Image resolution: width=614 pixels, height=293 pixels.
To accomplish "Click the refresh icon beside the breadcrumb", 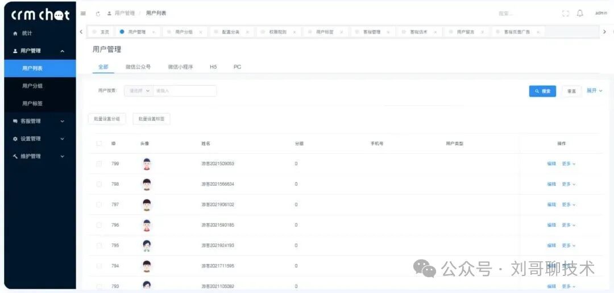I will tap(98, 13).
